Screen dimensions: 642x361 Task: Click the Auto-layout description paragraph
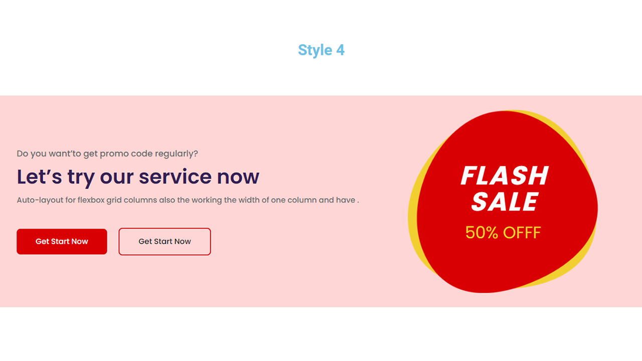coord(188,200)
